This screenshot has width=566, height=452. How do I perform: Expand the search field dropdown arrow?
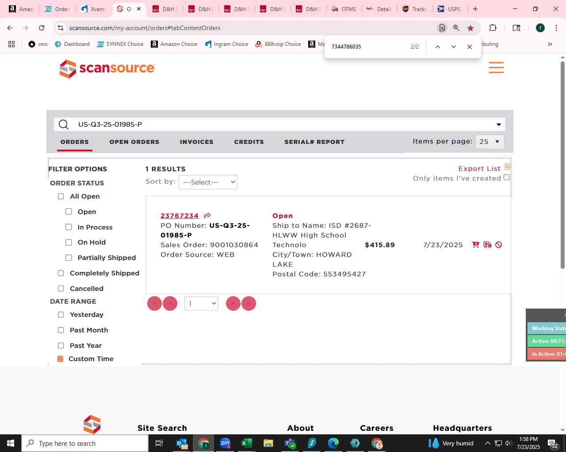499,124
